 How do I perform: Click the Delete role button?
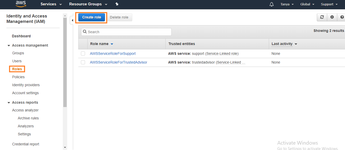click(119, 17)
